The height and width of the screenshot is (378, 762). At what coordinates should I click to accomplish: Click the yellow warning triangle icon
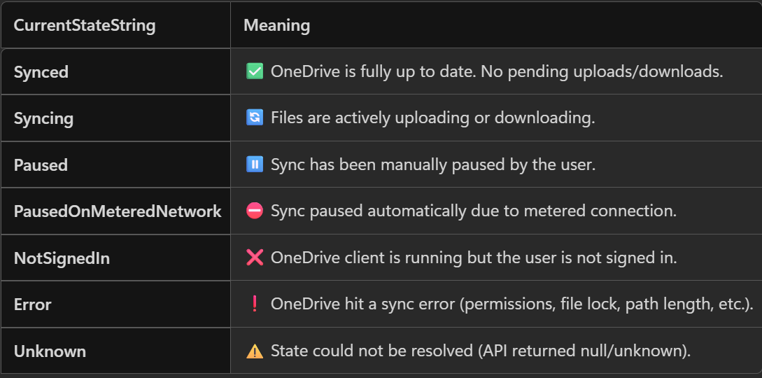click(255, 351)
